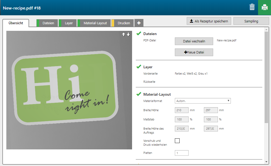Click the Platten input field
Viewport: 271px width, 166px height.
pos(181,153)
